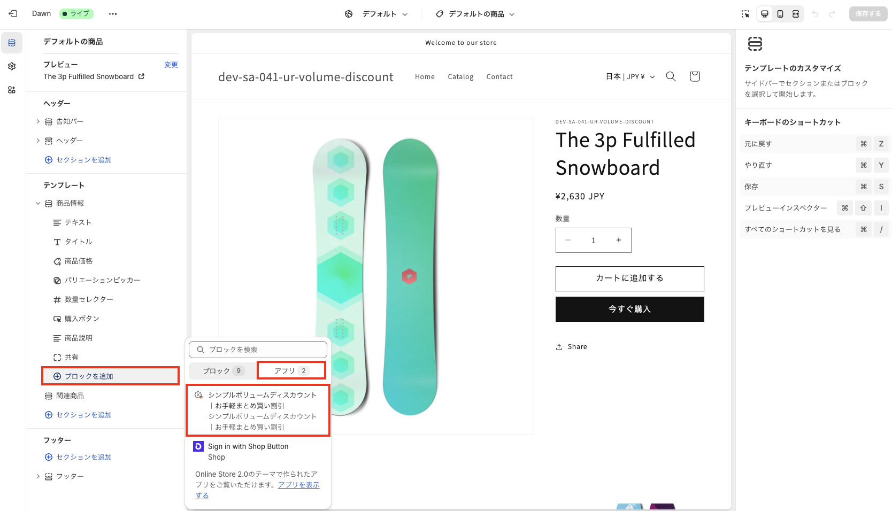This screenshot has height=511, width=892.
Task: Open the 日本 | JPY currency dropdown
Action: [x=629, y=76]
